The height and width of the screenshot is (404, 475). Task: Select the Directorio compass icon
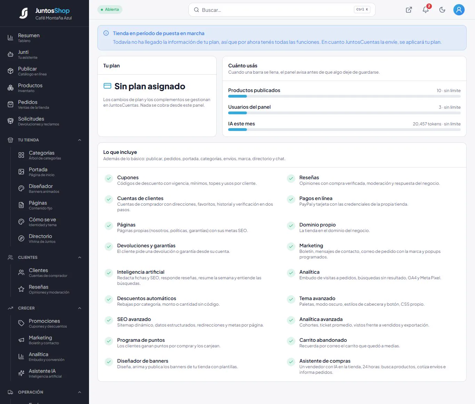point(21,238)
